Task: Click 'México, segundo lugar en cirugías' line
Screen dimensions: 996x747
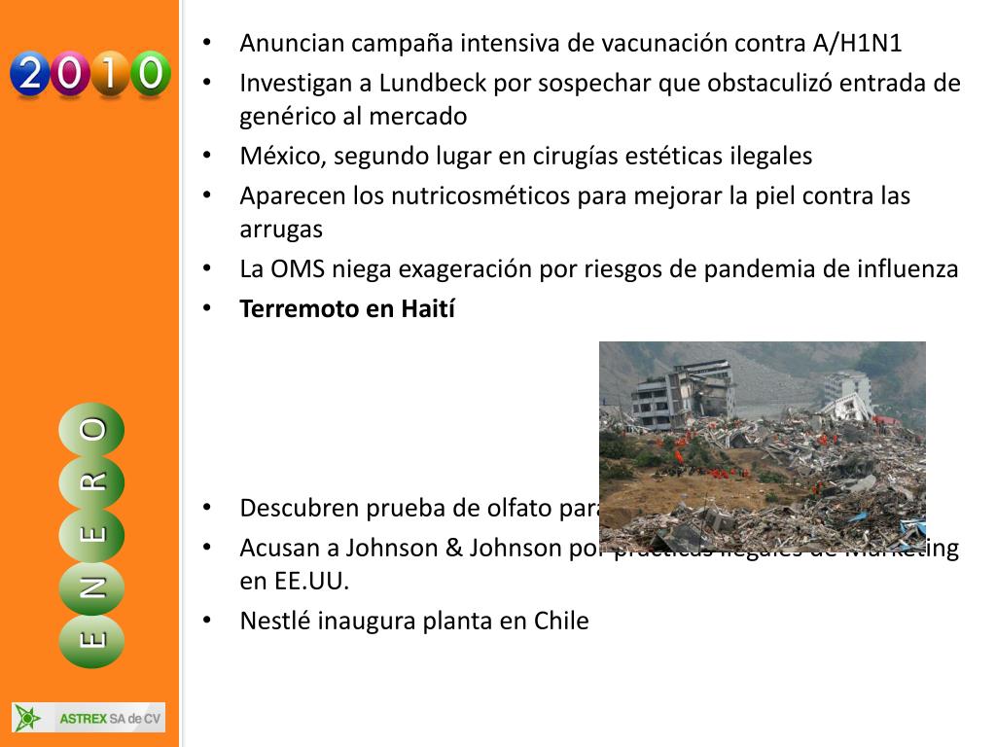Action: pos(526,157)
